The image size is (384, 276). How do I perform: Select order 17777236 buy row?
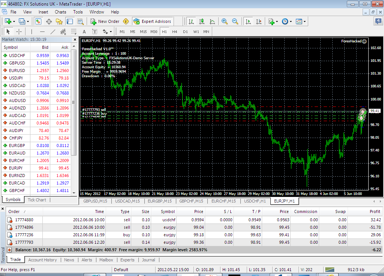(194, 235)
